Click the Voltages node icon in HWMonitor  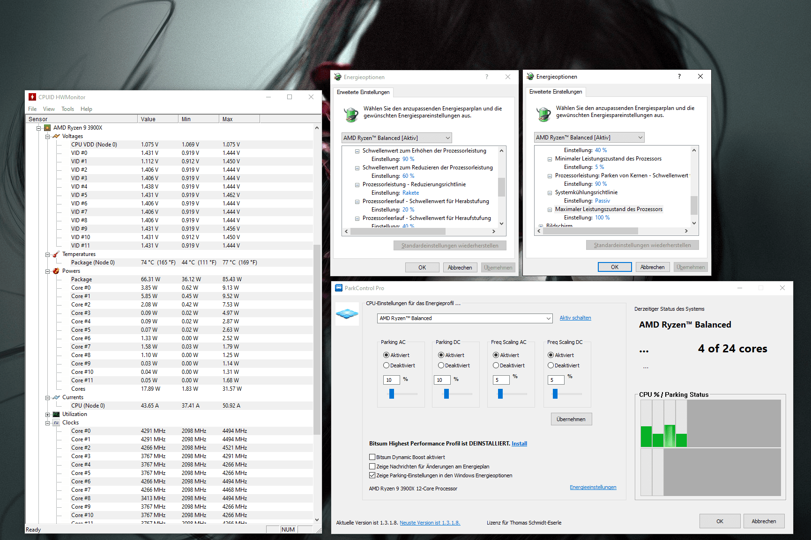click(x=56, y=136)
